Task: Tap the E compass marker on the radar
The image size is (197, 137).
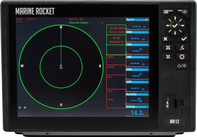Action: point(100,66)
